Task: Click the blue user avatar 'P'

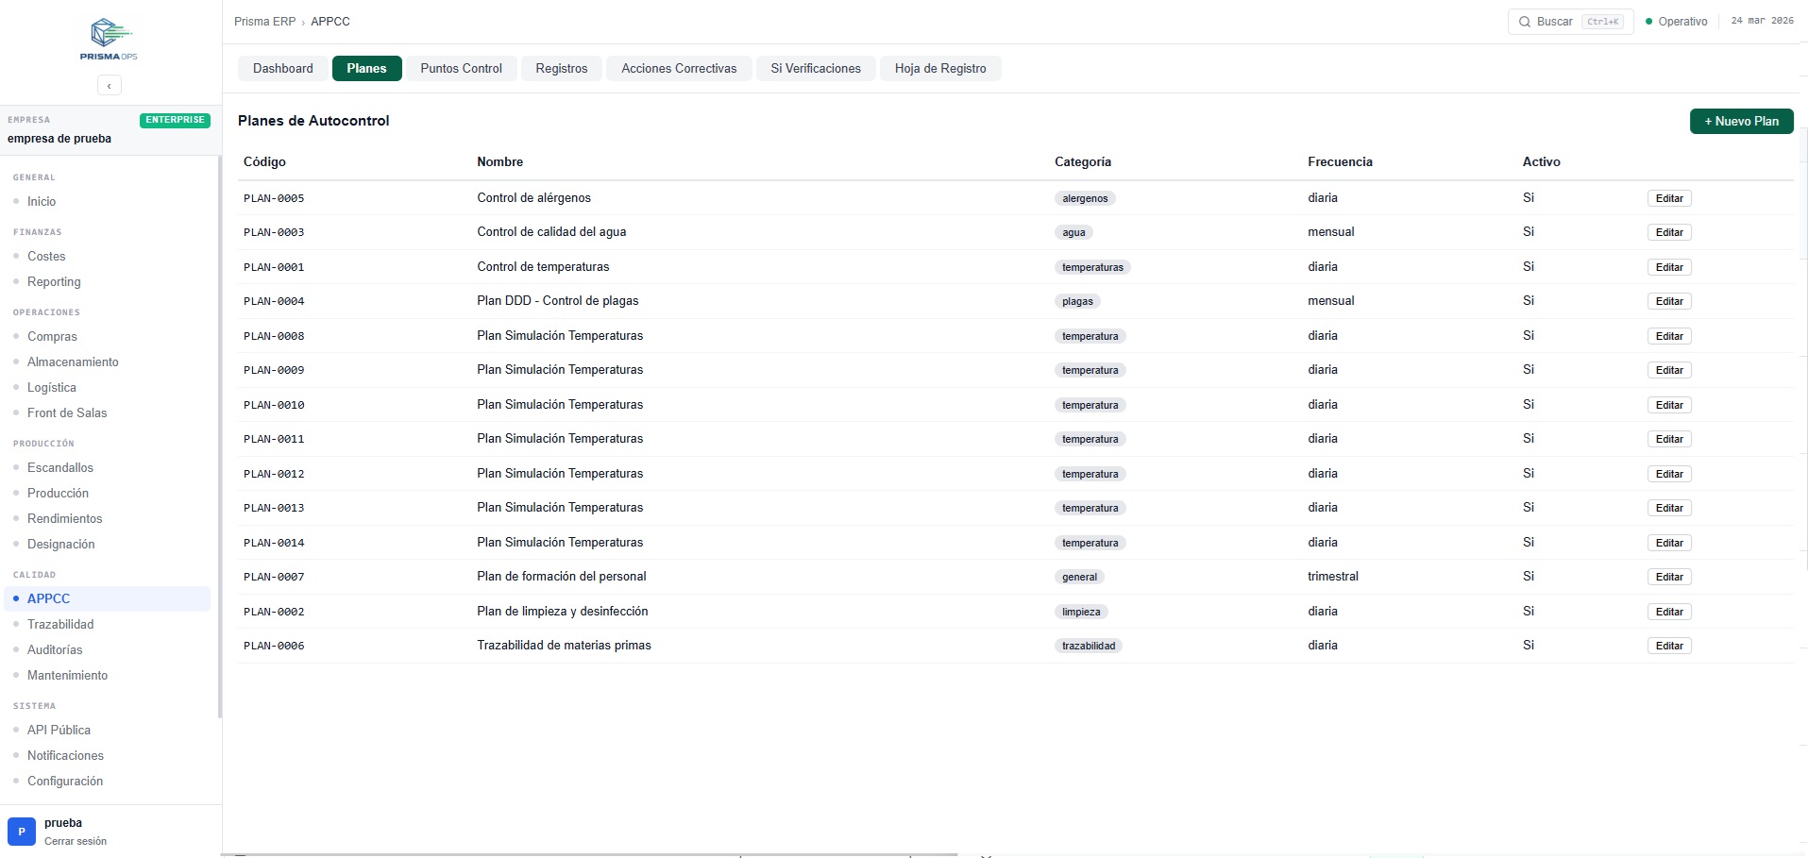Action: [21, 832]
